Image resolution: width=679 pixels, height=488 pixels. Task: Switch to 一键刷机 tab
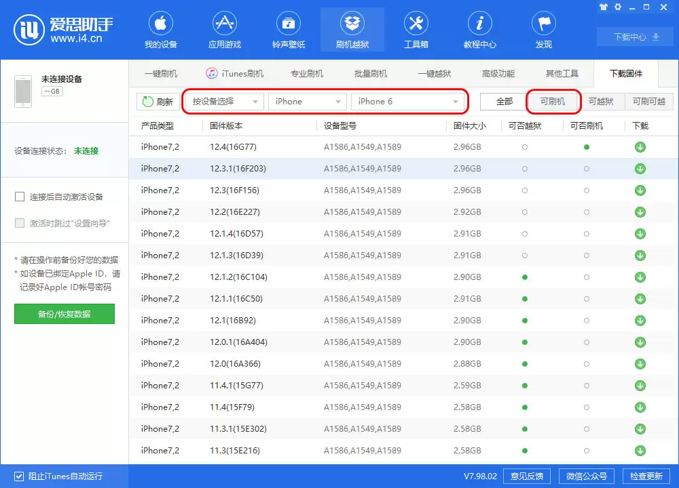click(161, 73)
